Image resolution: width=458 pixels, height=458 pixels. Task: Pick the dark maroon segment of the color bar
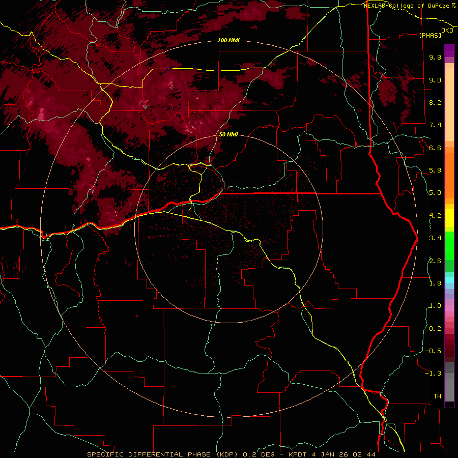(x=449, y=348)
